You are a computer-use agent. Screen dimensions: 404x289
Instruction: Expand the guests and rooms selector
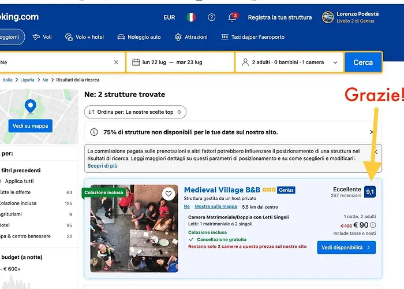pyautogui.click(x=290, y=62)
